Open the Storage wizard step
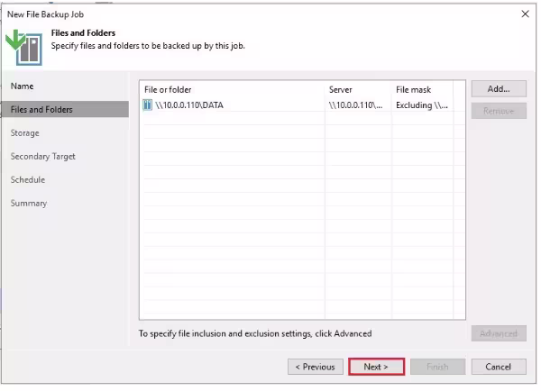 [x=25, y=132]
